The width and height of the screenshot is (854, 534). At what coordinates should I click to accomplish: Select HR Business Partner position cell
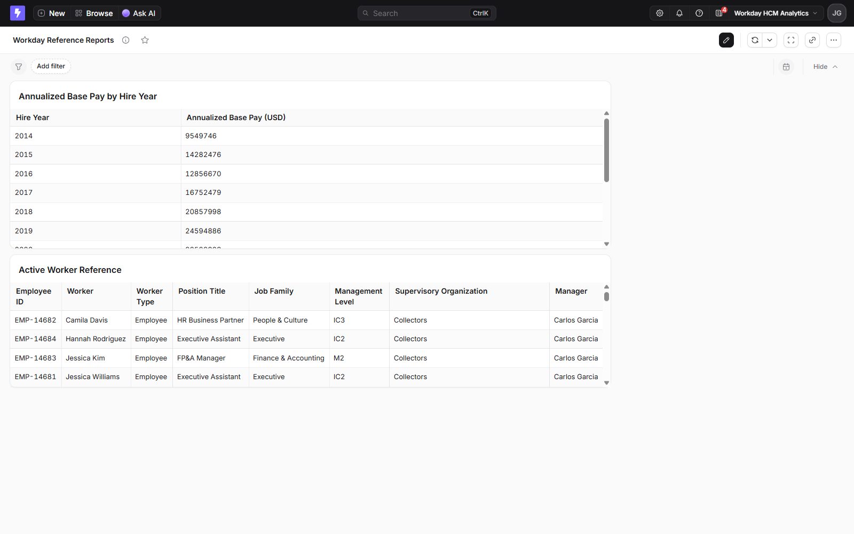click(x=211, y=320)
